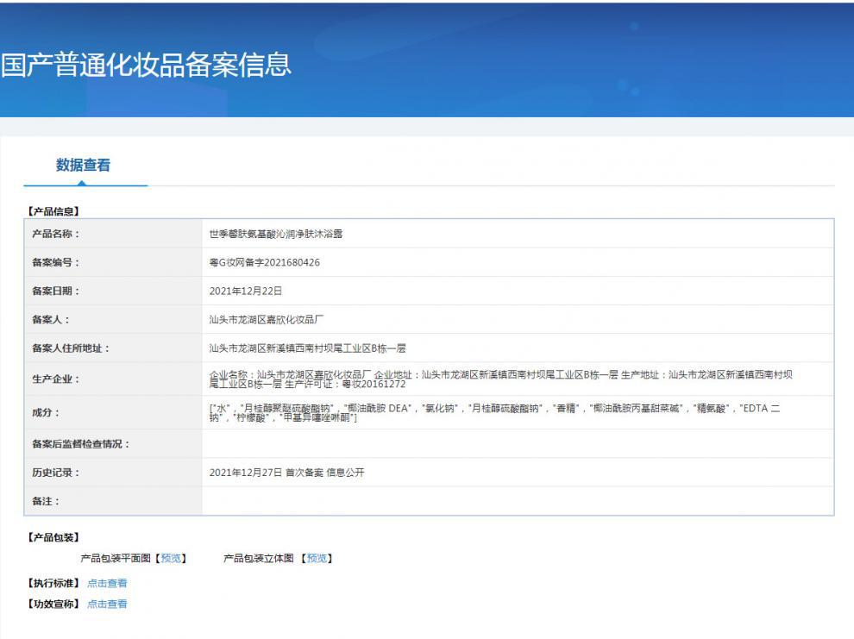Click the 【产品信息】 section heading
Image resolution: width=854 pixels, height=639 pixels.
click(53, 211)
